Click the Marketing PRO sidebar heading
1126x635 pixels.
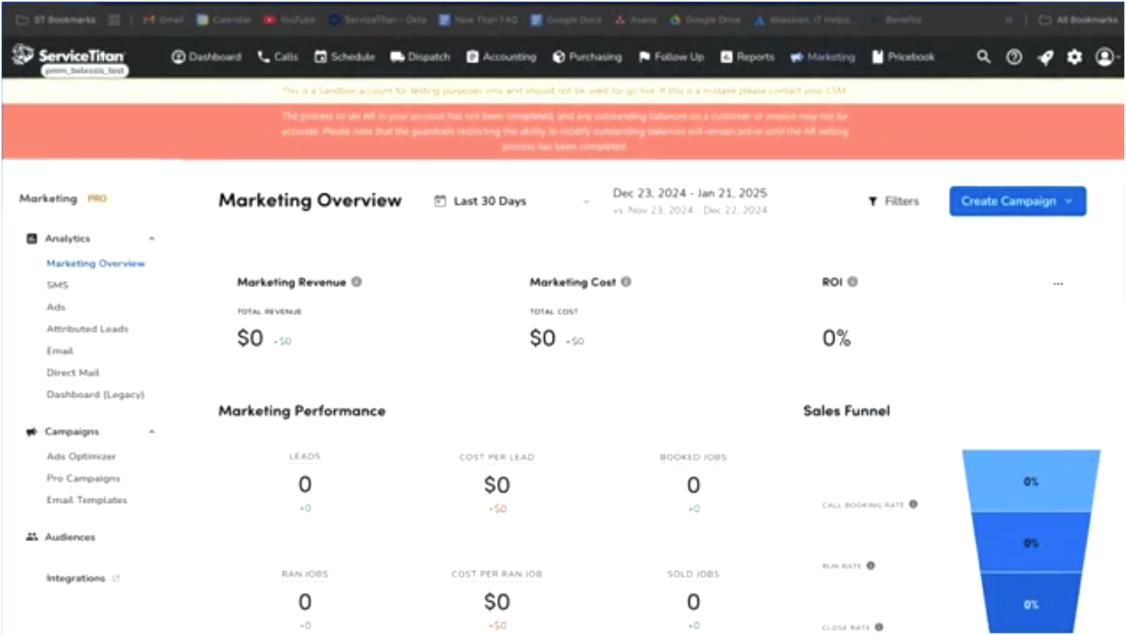(x=63, y=198)
